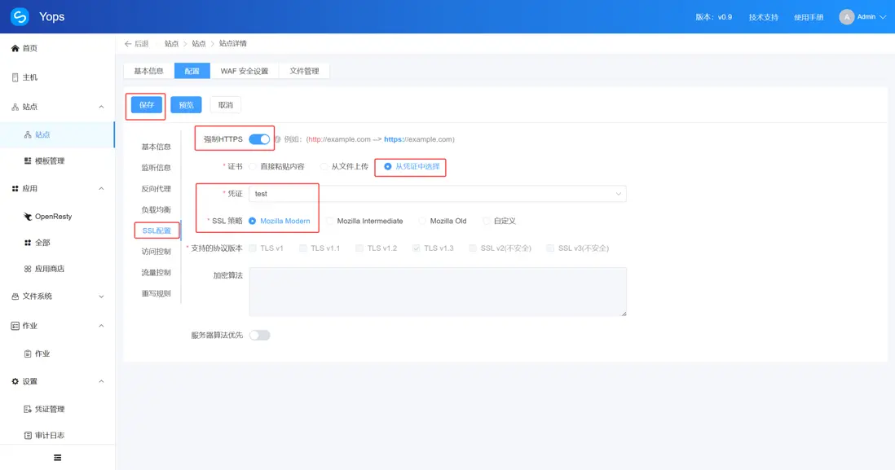Check the TLS v1.2 checkbox

point(359,248)
